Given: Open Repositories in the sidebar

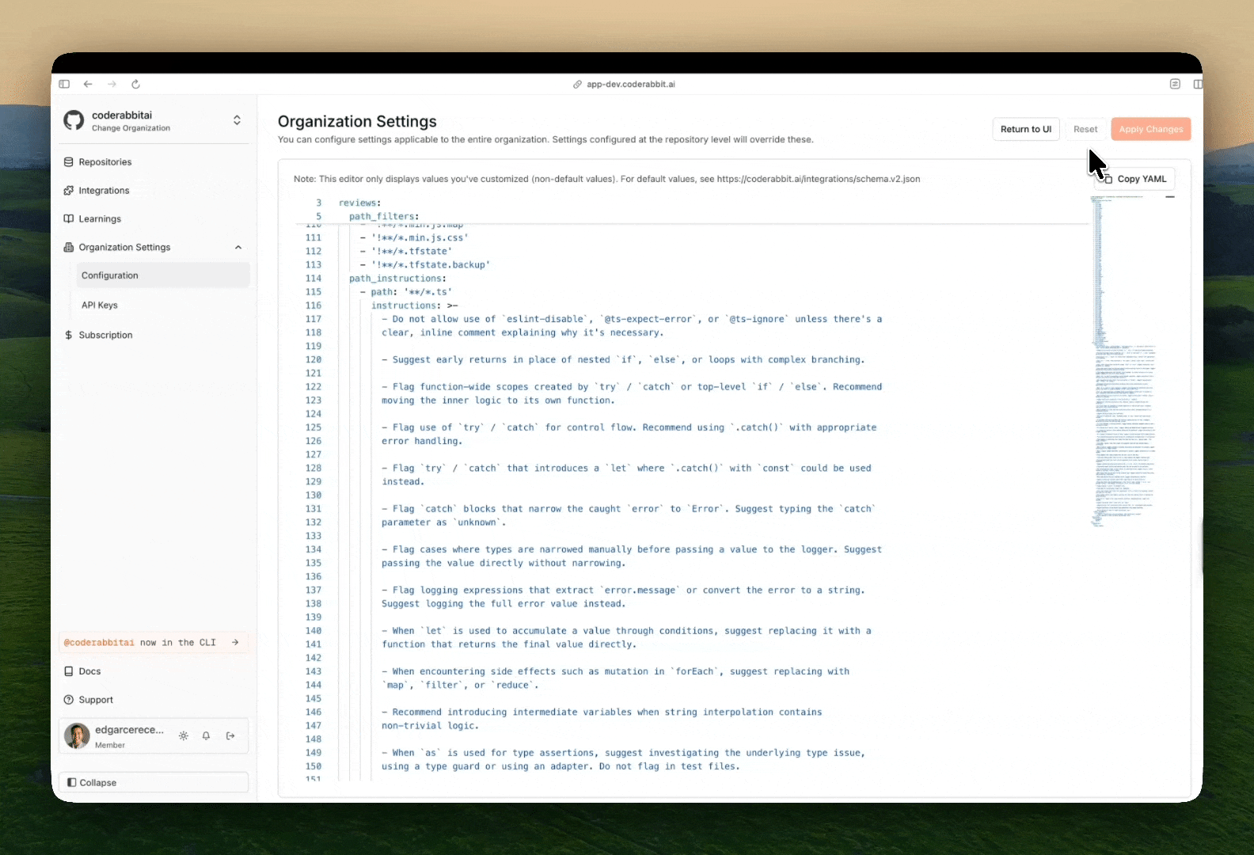Looking at the screenshot, I should 154,162.
